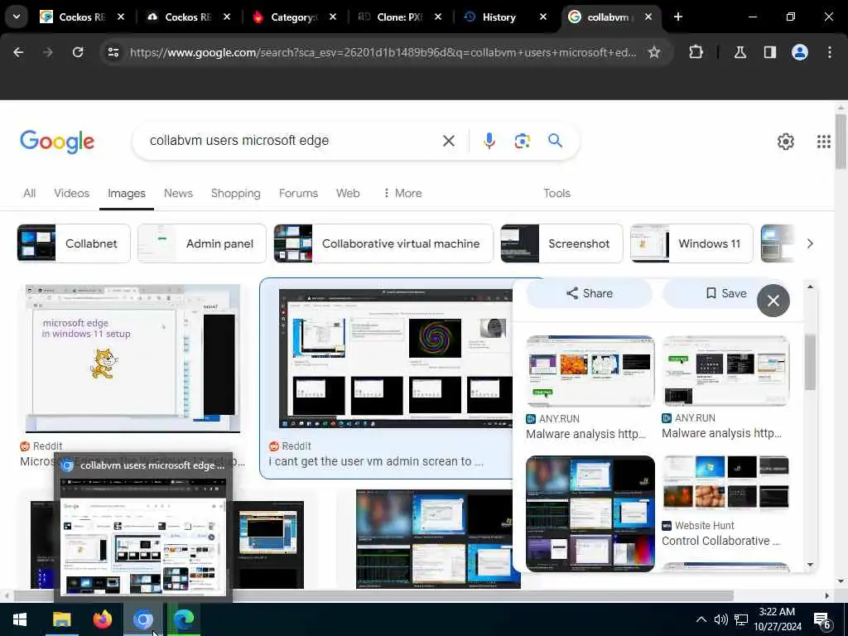Reload the current page
This screenshot has height=636, width=848.
tap(78, 52)
